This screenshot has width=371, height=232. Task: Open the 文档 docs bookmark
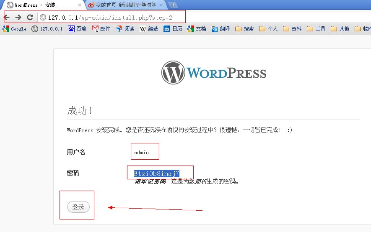tap(197, 29)
